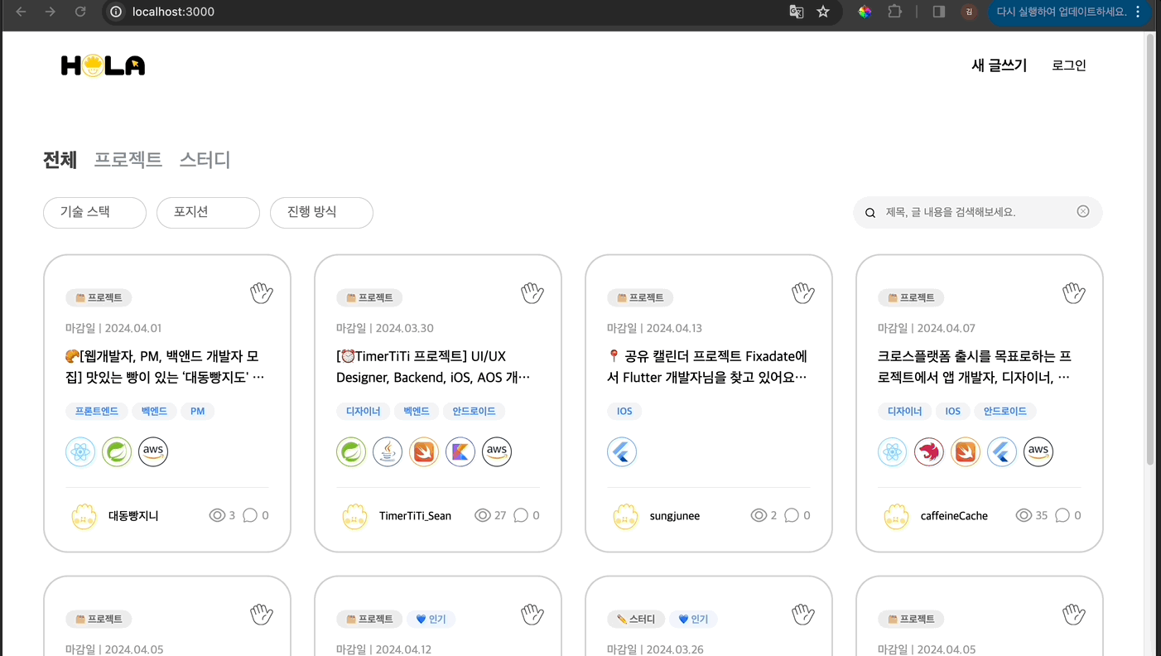This screenshot has height=656, width=1161.
Task: Click the Kotlin icon on TimerTiTi_Sean's card
Action: tap(460, 452)
